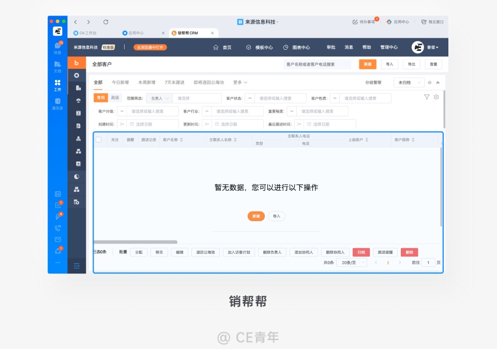The height and width of the screenshot is (349, 497).
Task: Open 管理中心 in the top navigation
Action: (389, 47)
